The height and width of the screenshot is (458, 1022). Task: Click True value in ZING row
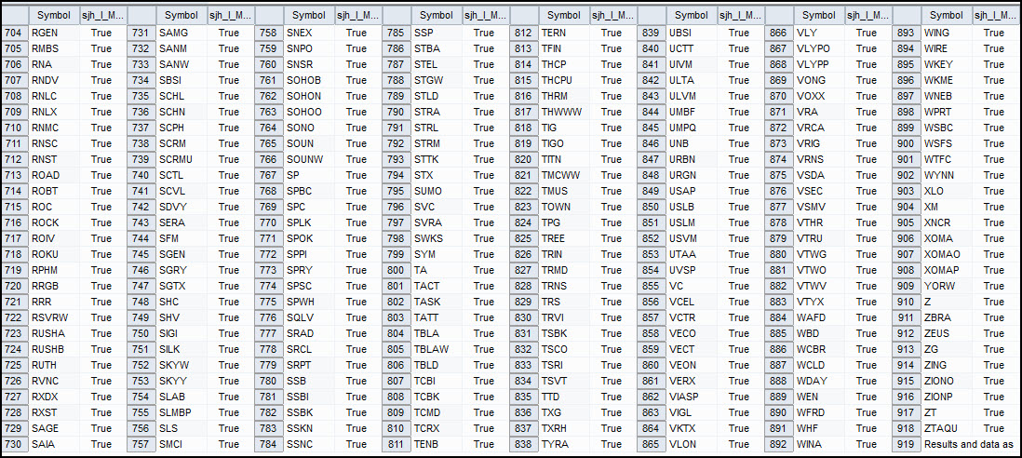point(994,365)
